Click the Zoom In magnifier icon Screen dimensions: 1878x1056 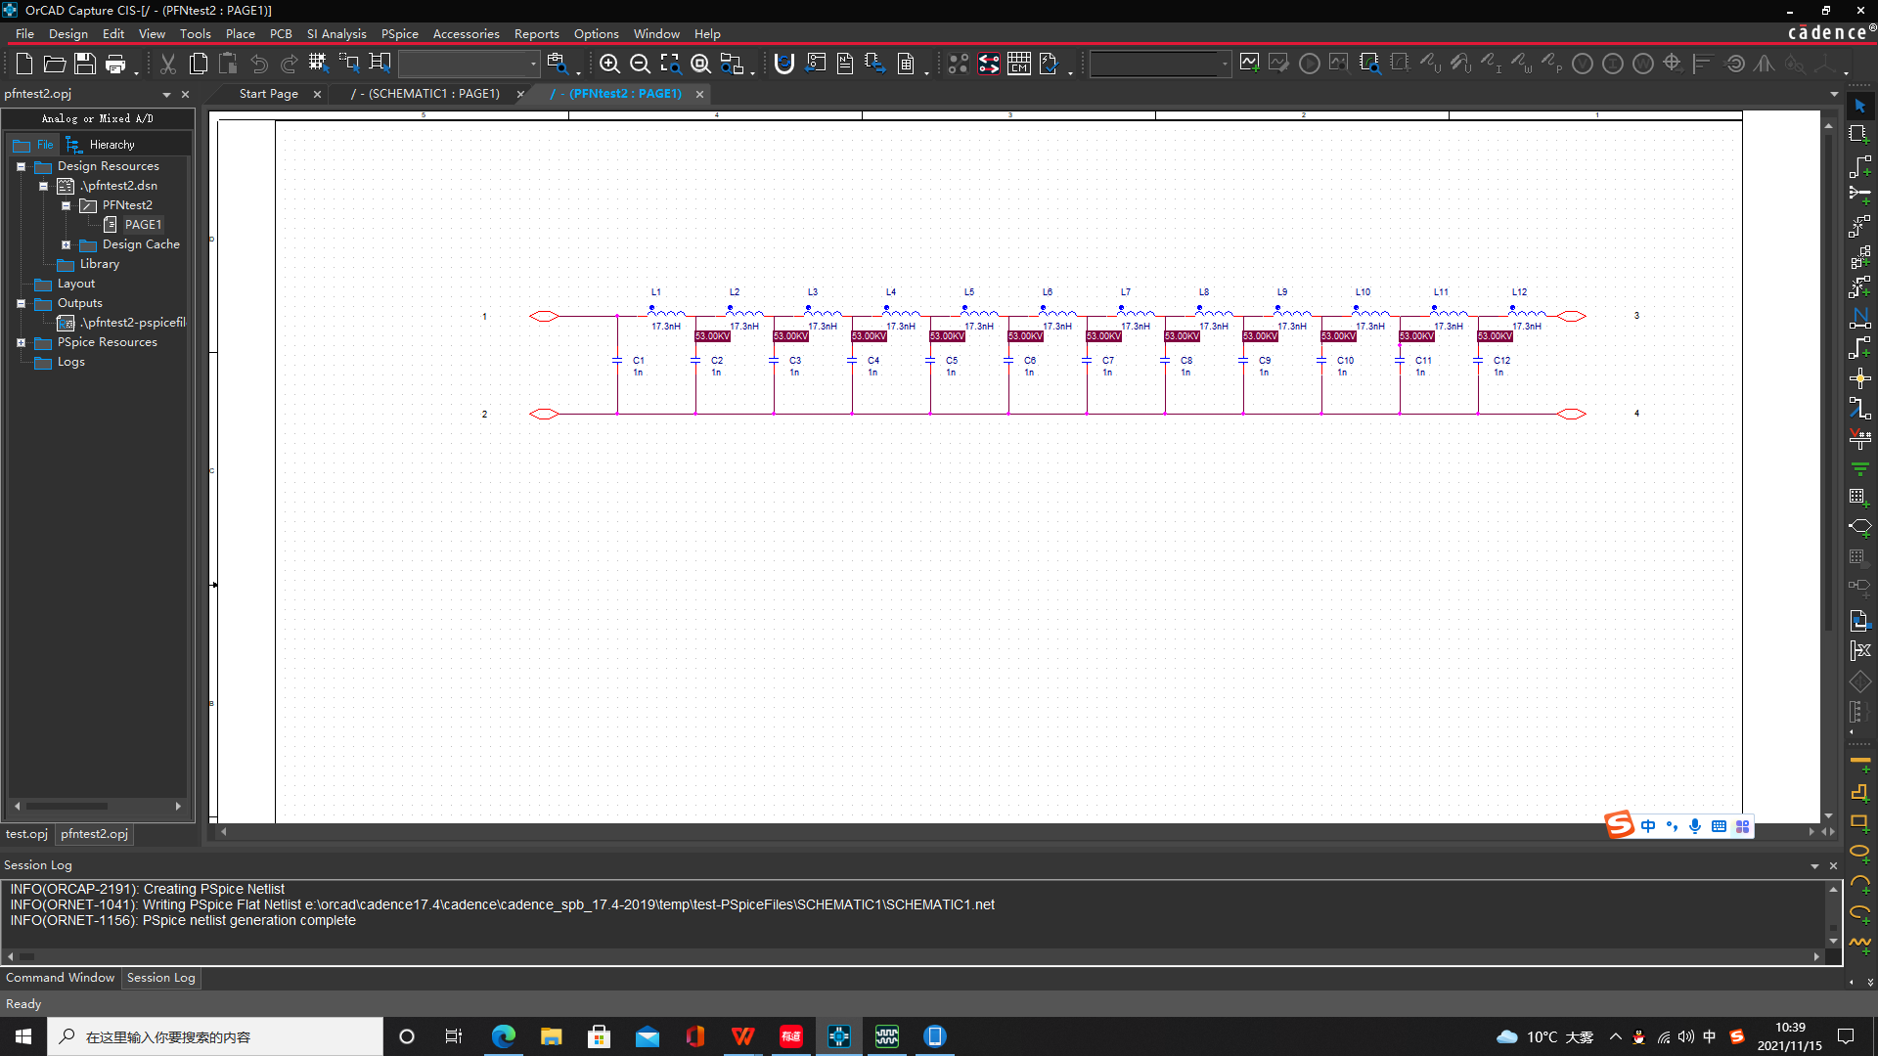click(609, 65)
